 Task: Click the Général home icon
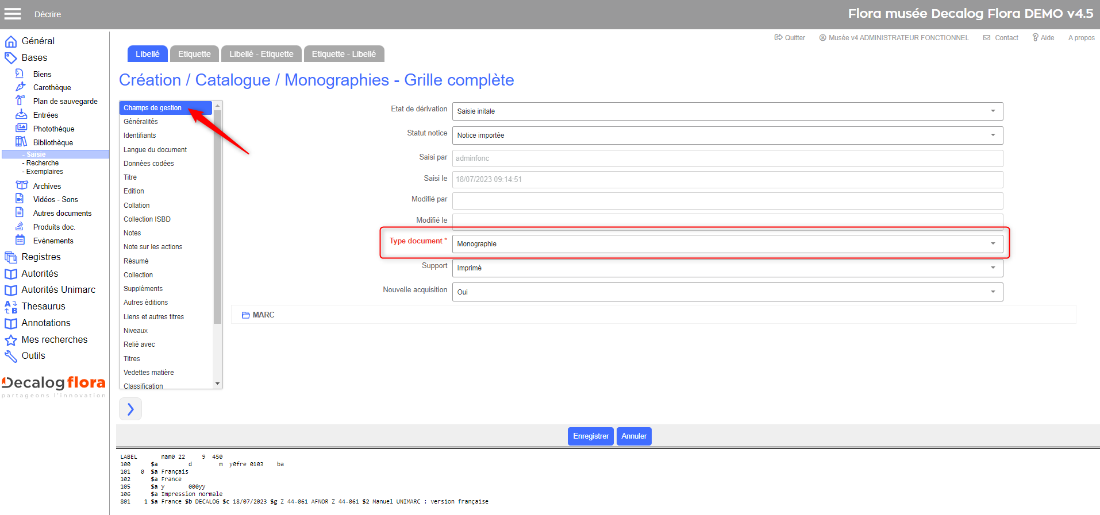coord(10,41)
